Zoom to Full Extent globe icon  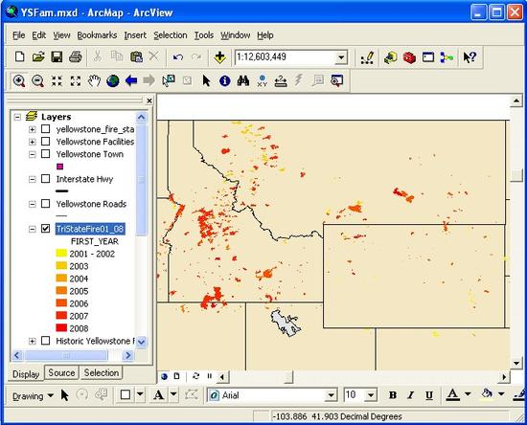[113, 81]
